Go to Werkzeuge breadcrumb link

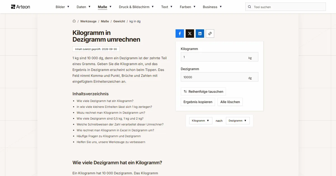[88, 21]
